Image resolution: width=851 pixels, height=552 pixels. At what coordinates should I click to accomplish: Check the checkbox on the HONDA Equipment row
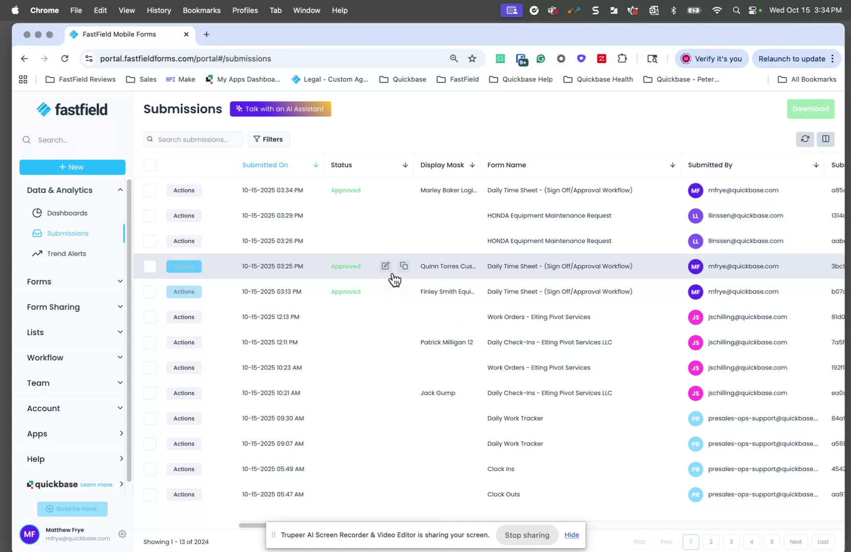point(150,216)
